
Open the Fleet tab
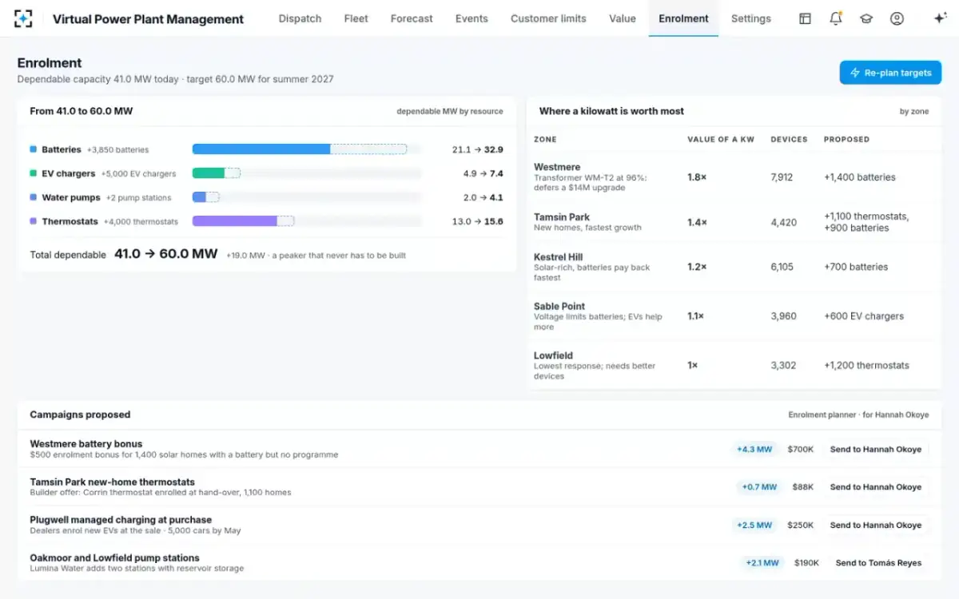pyautogui.click(x=356, y=18)
